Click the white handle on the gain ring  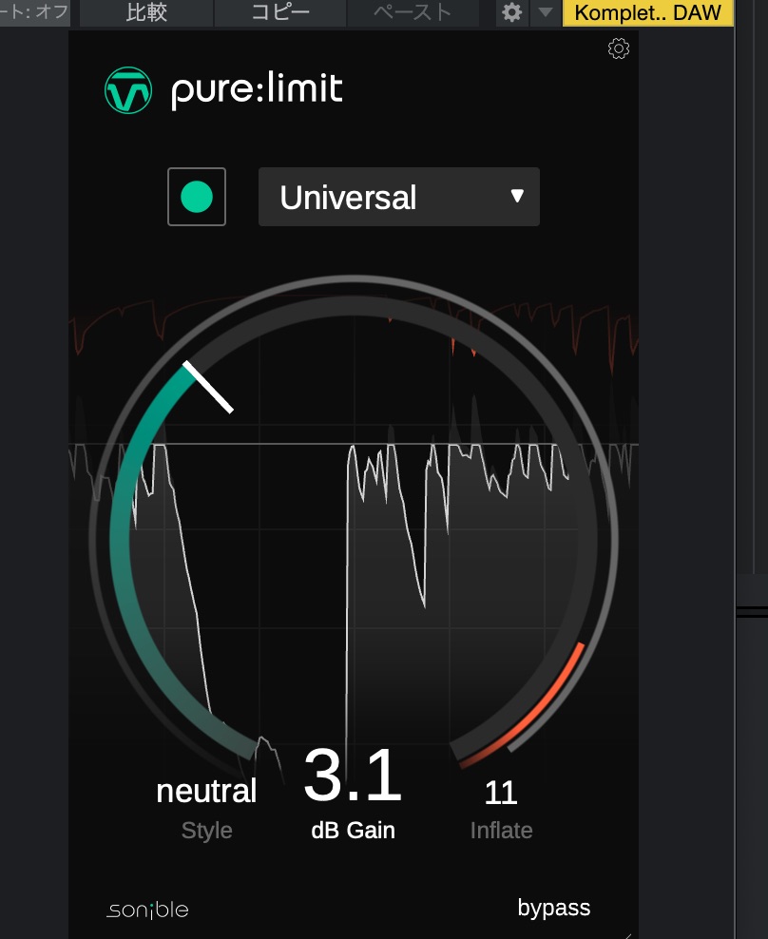pos(208,387)
